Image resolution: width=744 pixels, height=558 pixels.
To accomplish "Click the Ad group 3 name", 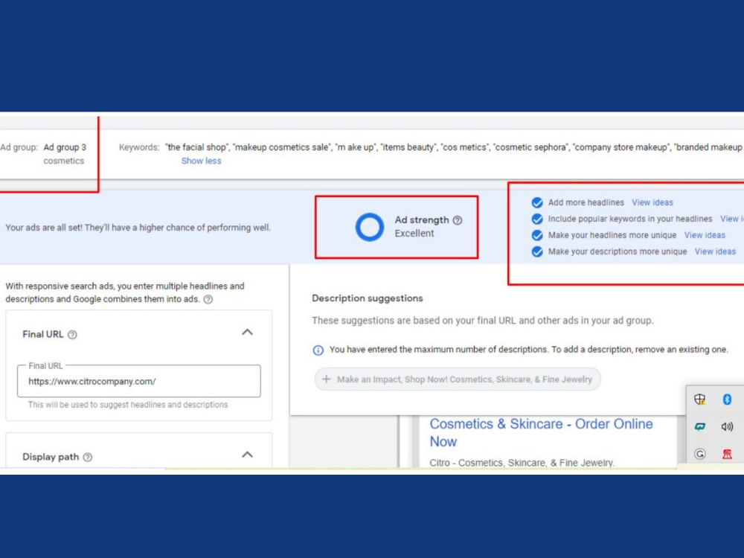I will coord(65,147).
